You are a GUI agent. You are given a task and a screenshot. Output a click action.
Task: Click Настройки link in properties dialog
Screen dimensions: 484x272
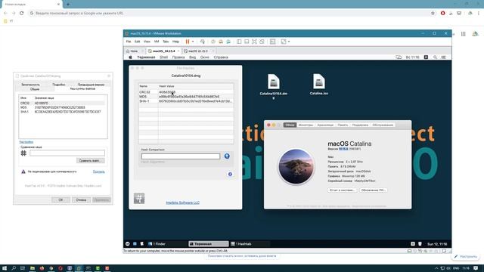pos(26,142)
